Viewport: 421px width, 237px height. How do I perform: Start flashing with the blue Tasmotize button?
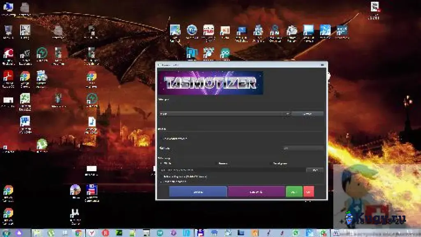(198, 192)
